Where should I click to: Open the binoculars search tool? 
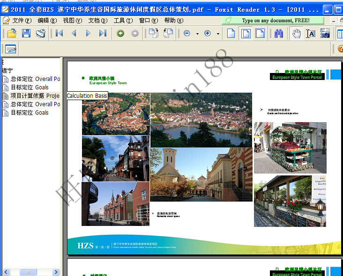pyautogui.click(x=278, y=33)
